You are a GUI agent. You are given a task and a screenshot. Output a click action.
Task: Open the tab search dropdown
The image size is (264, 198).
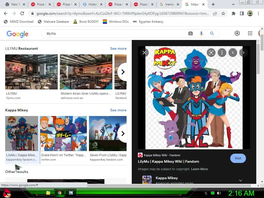pos(233,5)
